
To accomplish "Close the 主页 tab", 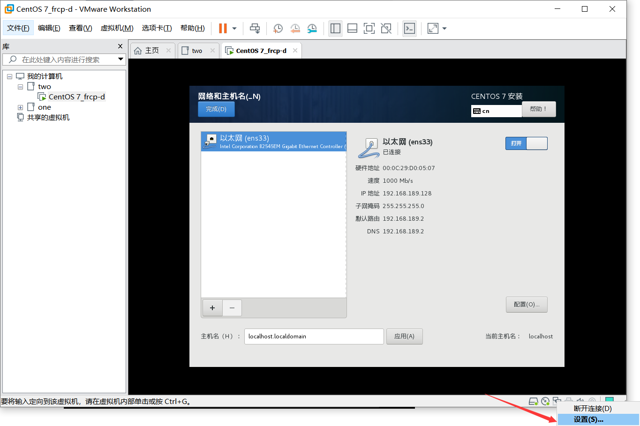I will click(168, 51).
